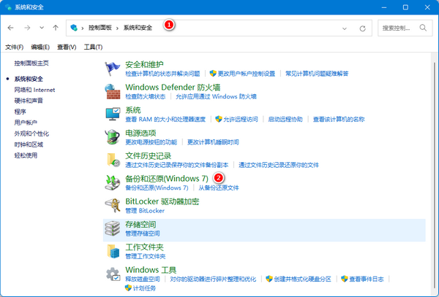Select the 电源选项 battery icon
The height and width of the screenshot is (297, 439).
coord(112,136)
